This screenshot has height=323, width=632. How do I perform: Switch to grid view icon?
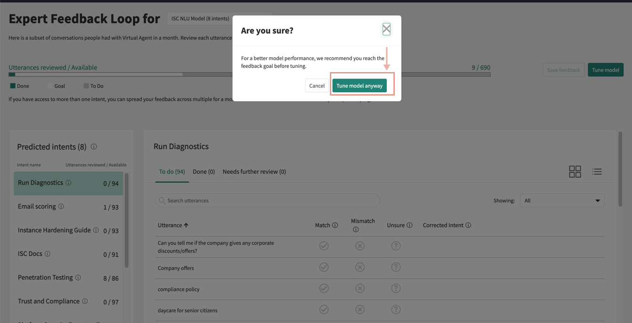click(x=575, y=171)
